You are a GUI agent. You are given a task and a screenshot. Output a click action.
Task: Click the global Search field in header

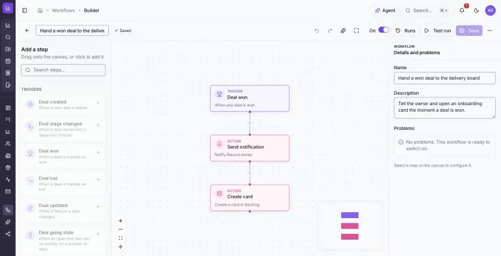[427, 10]
